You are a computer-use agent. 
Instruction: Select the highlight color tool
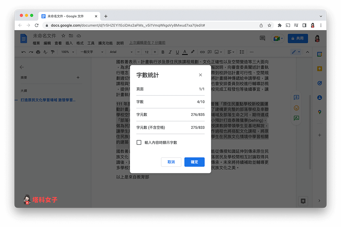tap(192, 52)
